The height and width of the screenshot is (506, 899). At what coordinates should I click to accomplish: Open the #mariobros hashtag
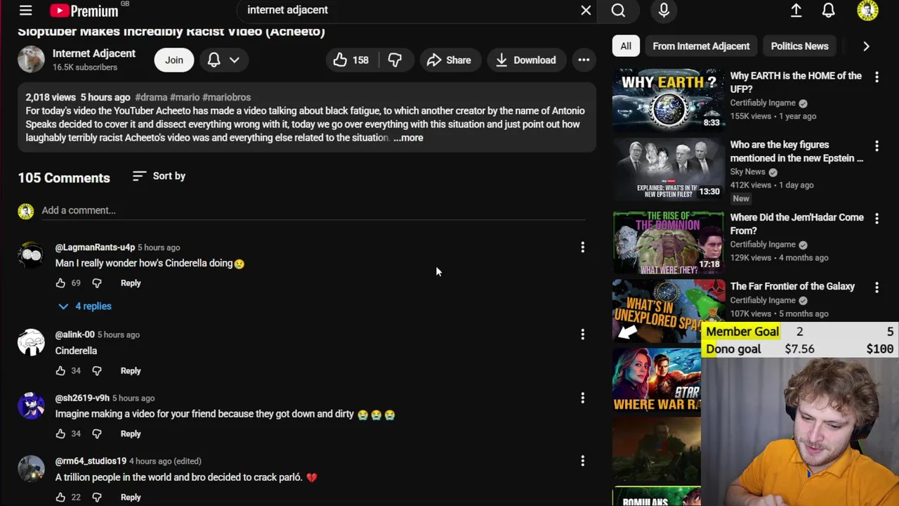coord(226,97)
